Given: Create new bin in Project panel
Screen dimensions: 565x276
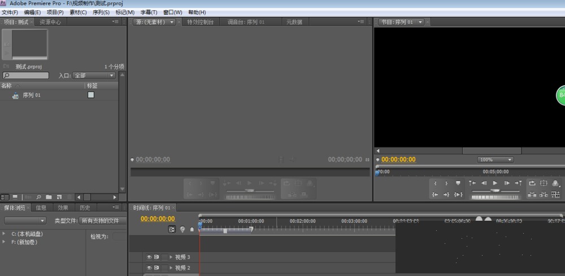Looking at the screenshot, I should pos(49,197).
